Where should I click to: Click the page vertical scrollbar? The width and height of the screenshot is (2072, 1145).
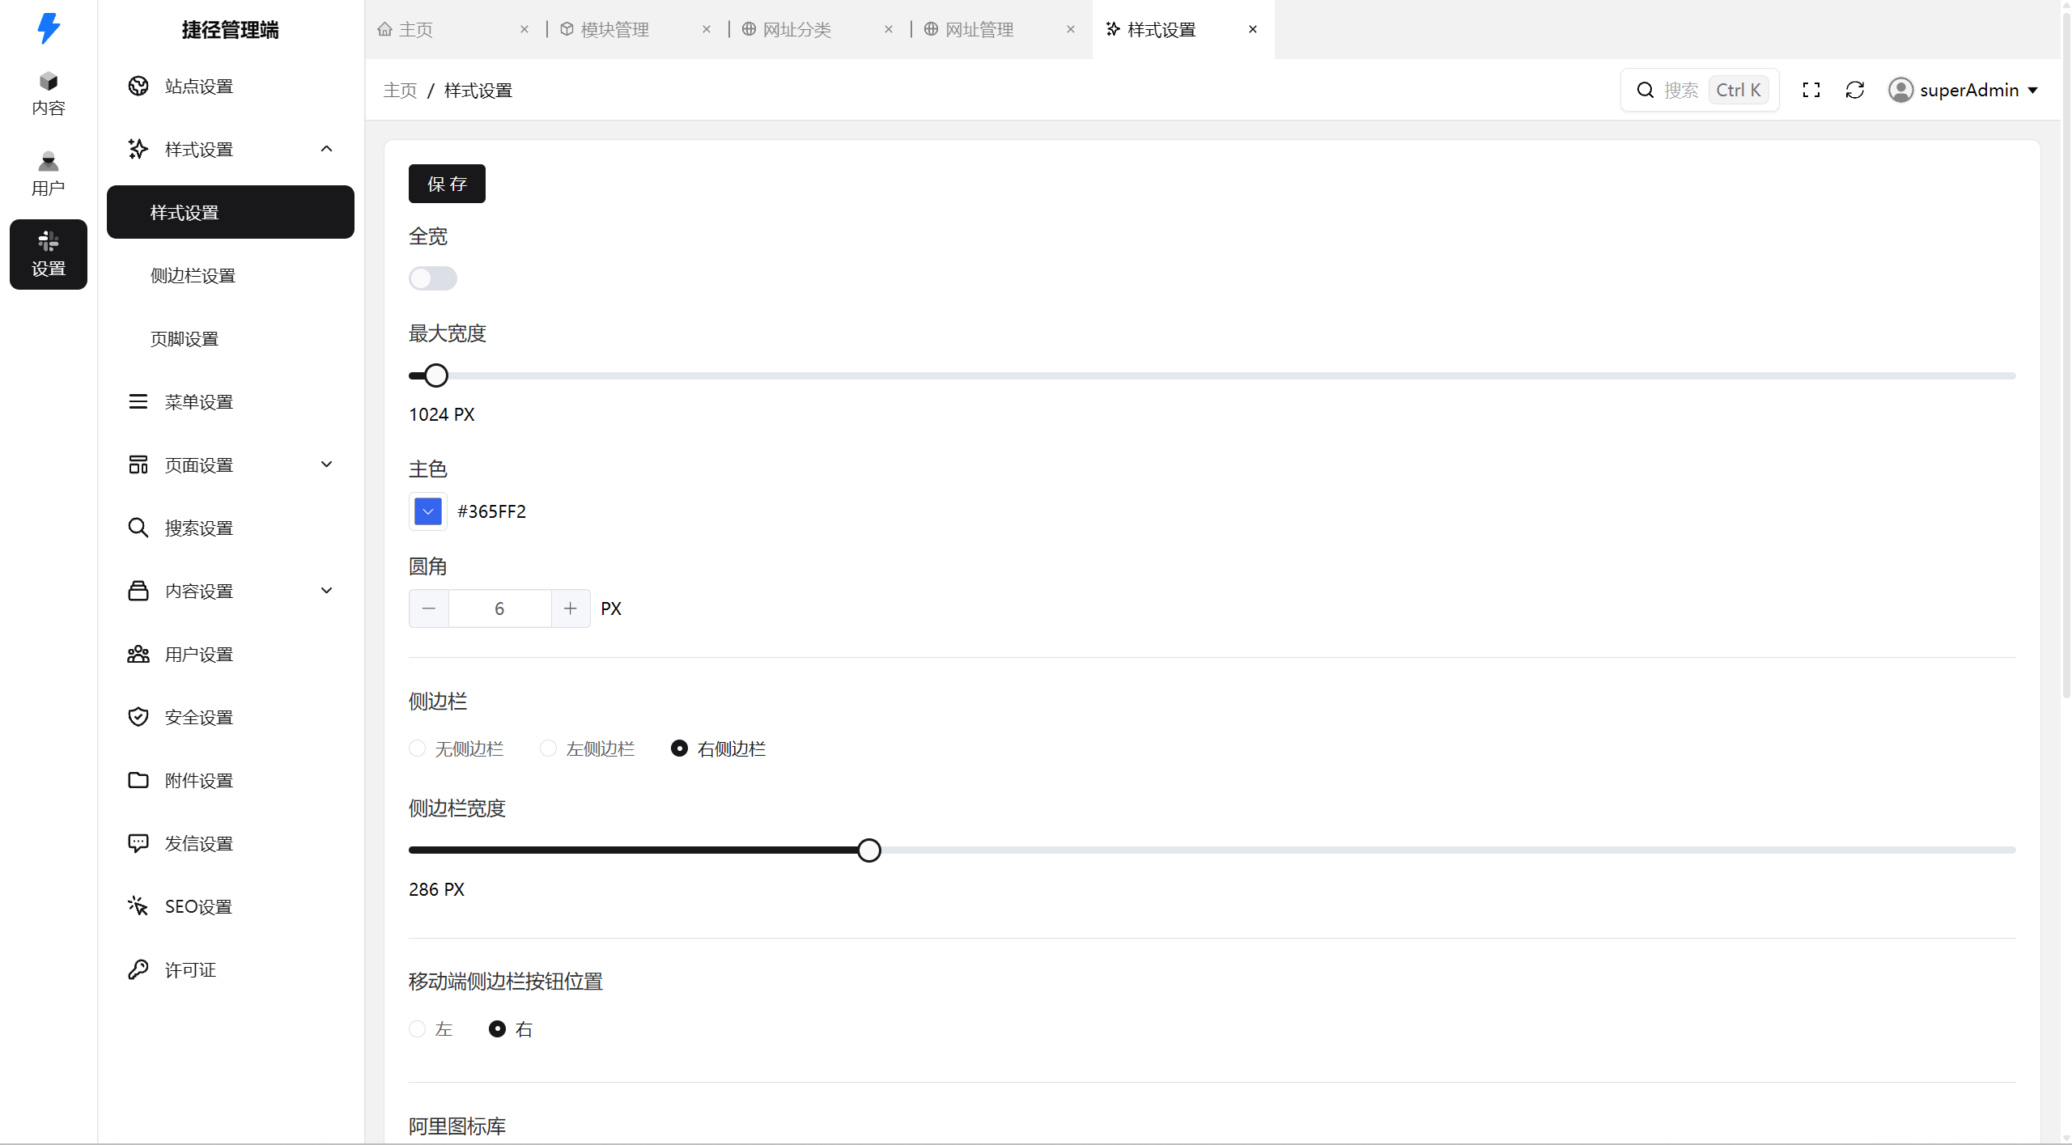pyautogui.click(x=2066, y=356)
